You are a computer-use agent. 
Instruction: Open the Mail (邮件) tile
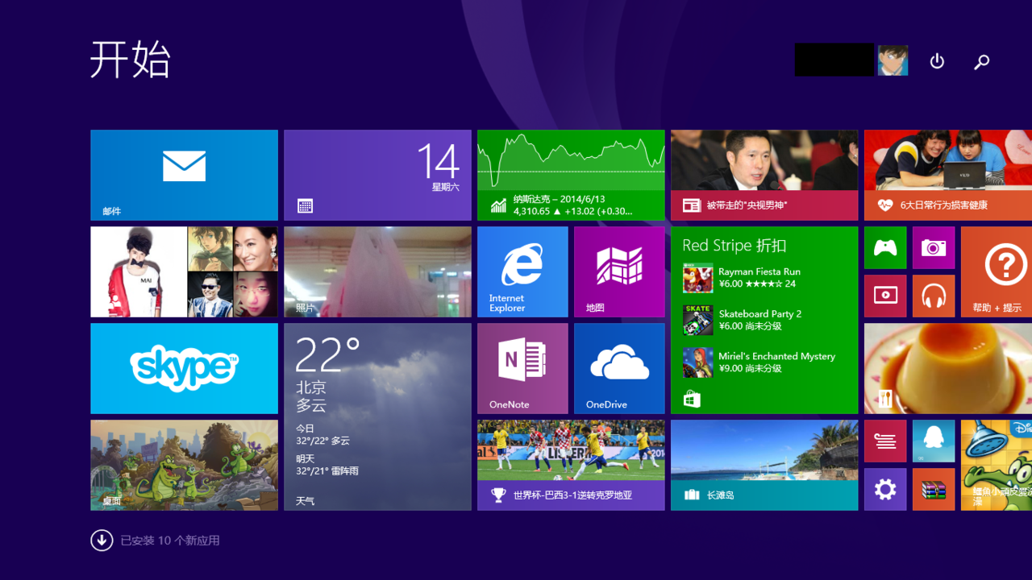(184, 175)
